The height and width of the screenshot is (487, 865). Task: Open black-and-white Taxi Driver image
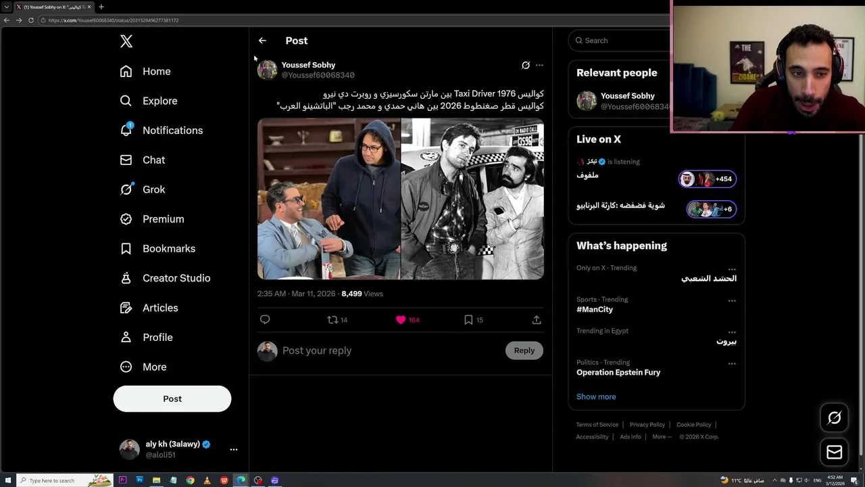pyautogui.click(x=472, y=199)
